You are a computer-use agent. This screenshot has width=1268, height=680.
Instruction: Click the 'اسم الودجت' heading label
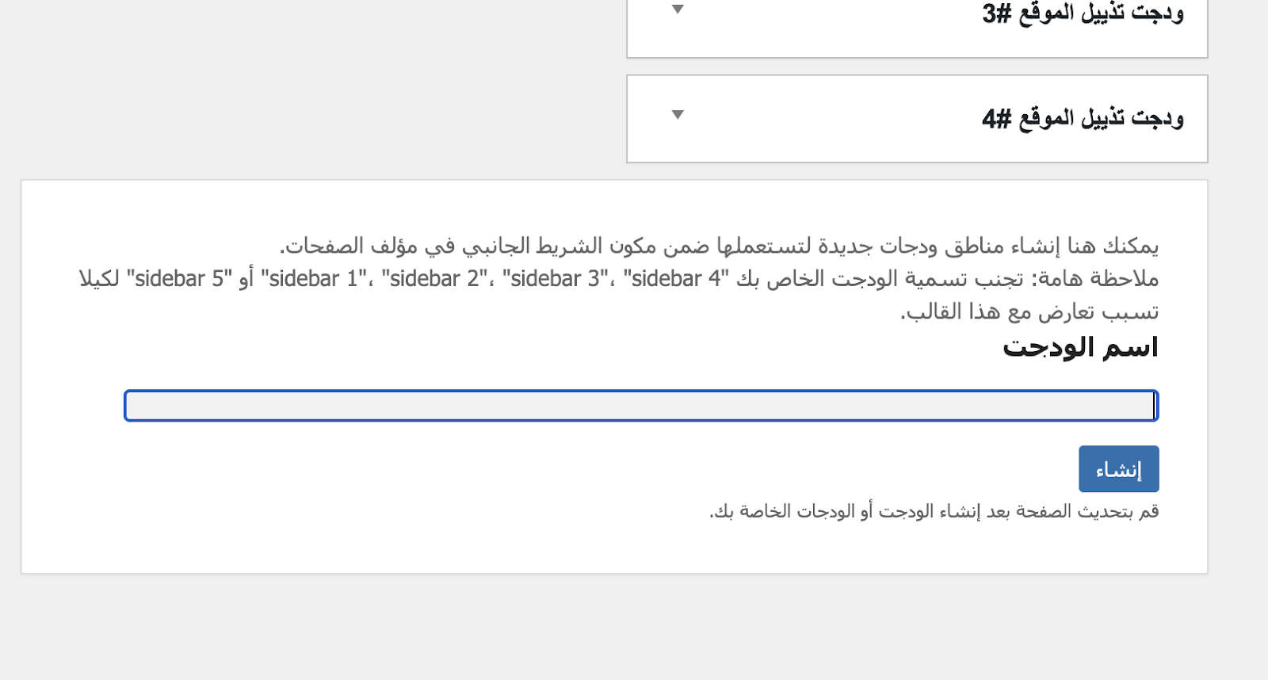coord(1080,347)
